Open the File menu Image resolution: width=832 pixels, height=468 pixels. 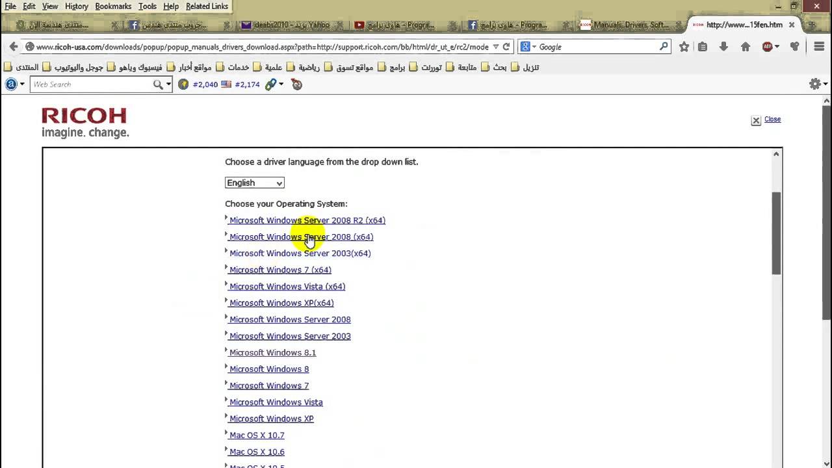(10, 6)
